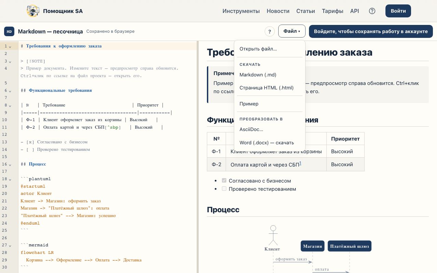
Task: Click the '## Процесс' line in the editor
Action: point(108,164)
